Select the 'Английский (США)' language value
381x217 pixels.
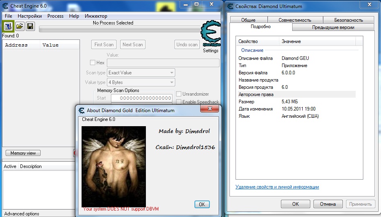pos(300,116)
